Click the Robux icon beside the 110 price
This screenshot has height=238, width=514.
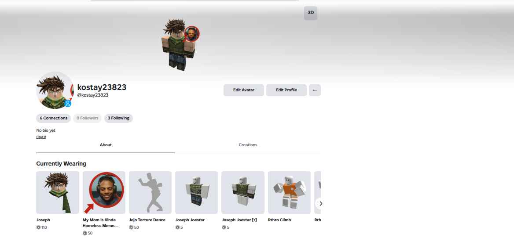tap(38, 227)
